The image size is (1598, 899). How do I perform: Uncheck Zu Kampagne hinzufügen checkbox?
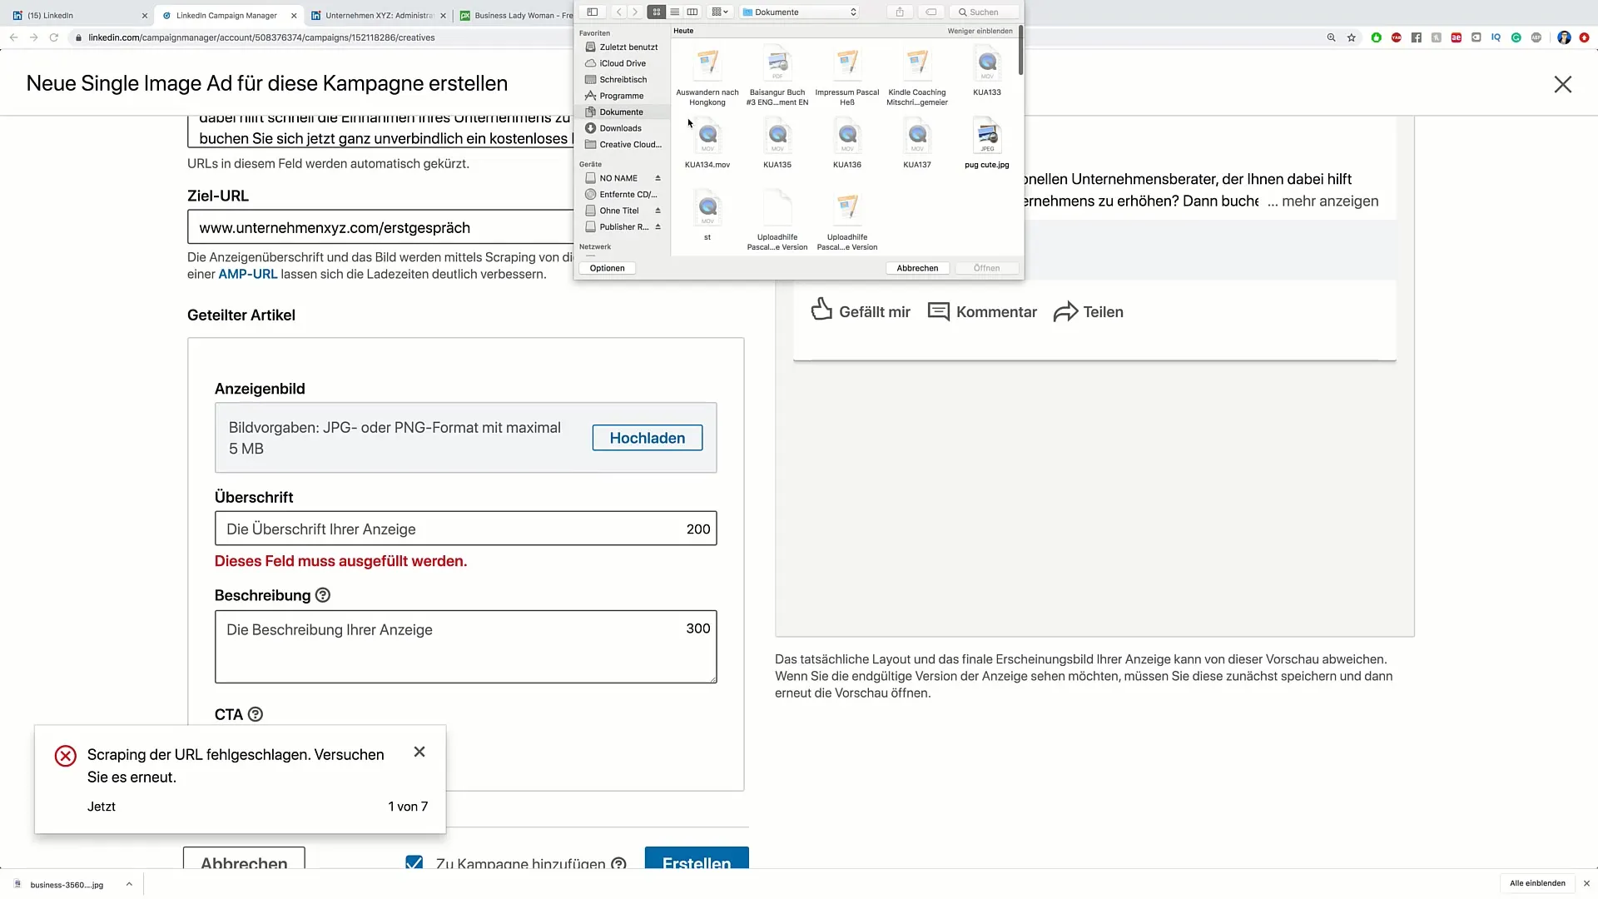click(x=414, y=863)
